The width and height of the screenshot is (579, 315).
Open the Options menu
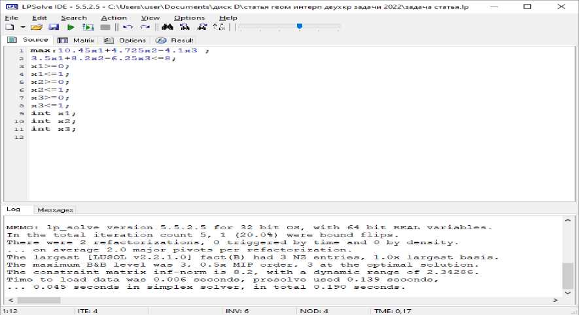(x=190, y=18)
